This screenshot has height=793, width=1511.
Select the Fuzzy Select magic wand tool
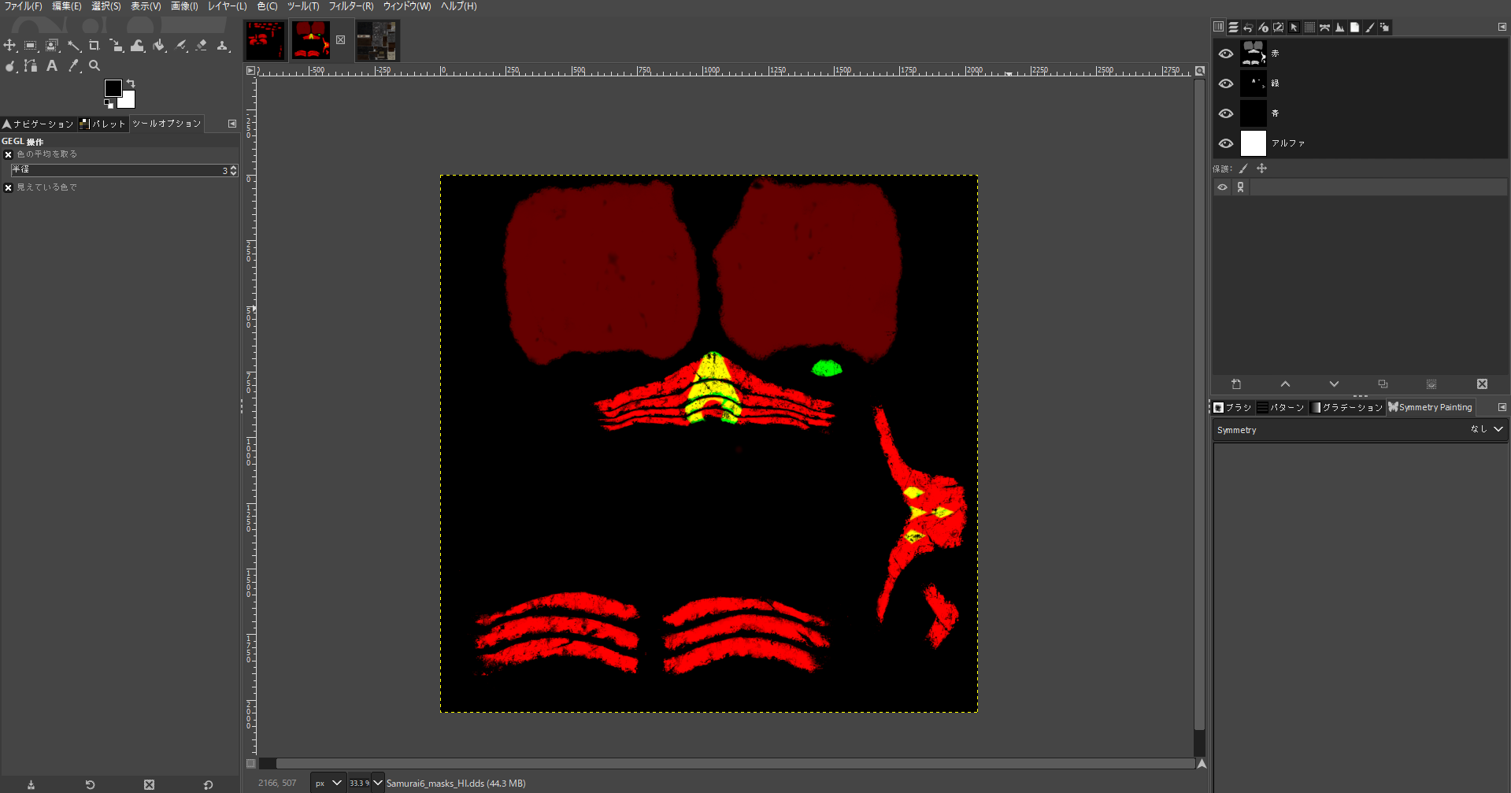tap(74, 46)
